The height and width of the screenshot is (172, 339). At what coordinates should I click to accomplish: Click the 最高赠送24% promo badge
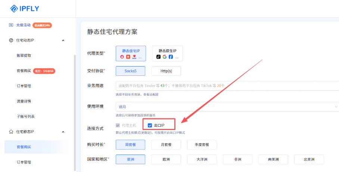point(42,25)
